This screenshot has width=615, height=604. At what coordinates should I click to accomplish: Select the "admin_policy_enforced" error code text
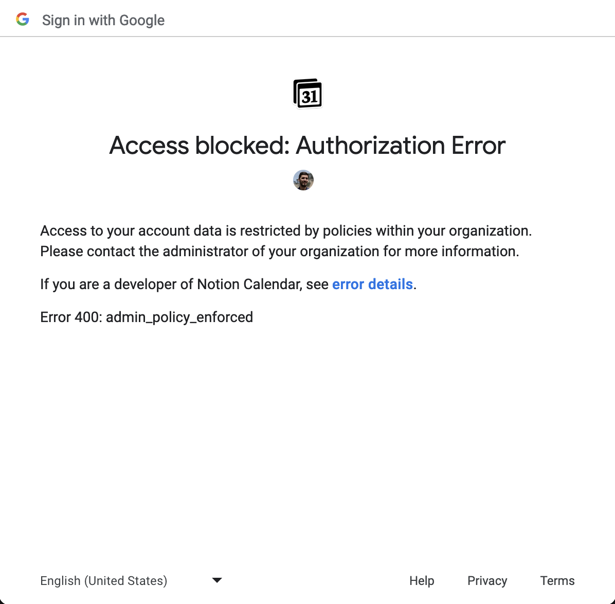179,317
